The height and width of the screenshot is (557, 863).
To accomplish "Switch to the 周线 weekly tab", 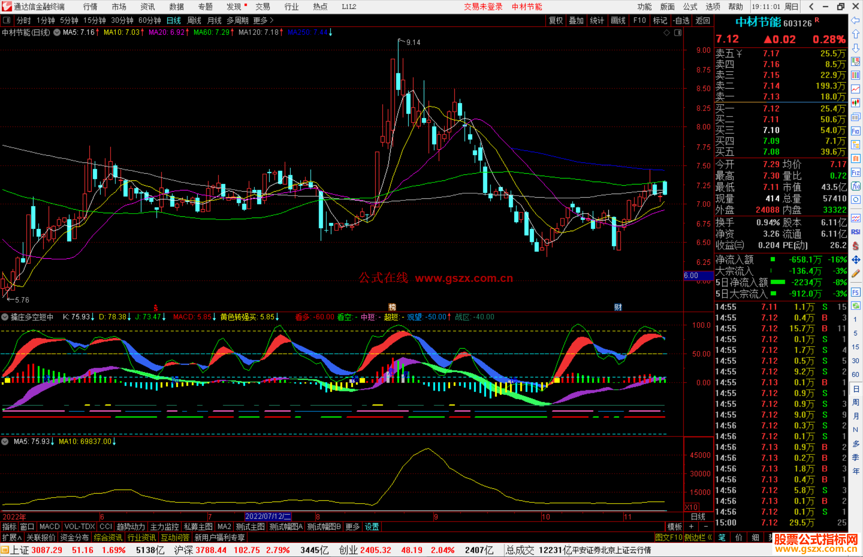I will pos(194,20).
